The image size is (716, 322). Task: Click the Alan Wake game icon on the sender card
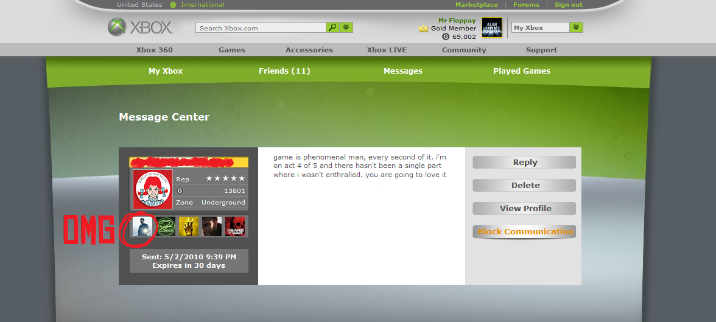tap(142, 226)
